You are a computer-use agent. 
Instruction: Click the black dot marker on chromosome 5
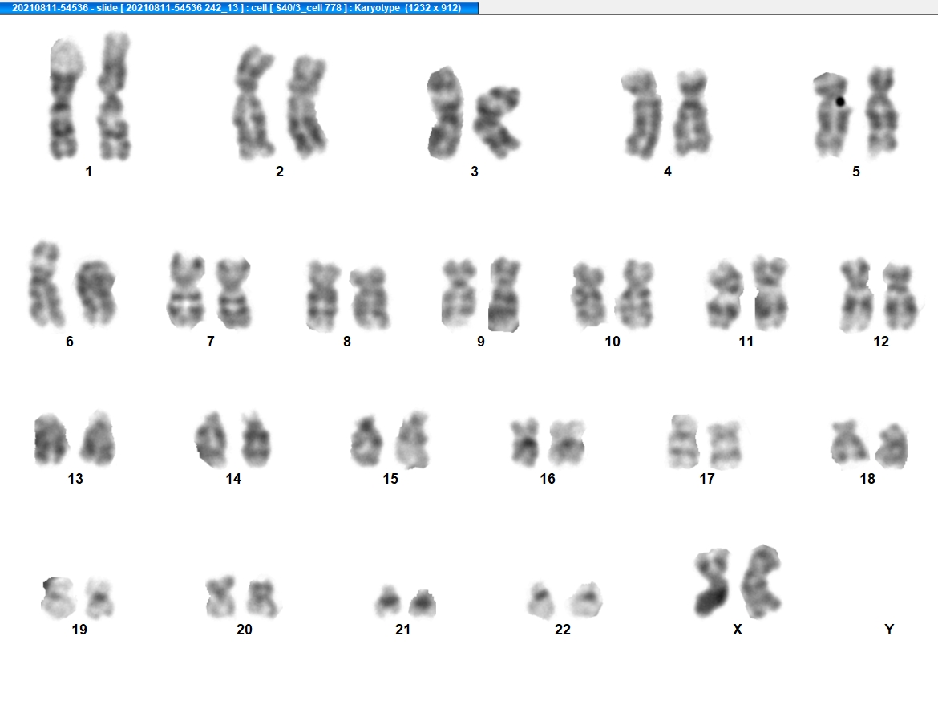tap(840, 102)
